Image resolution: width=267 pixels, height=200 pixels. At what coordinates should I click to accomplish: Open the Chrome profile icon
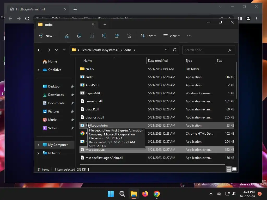click(x=248, y=18)
